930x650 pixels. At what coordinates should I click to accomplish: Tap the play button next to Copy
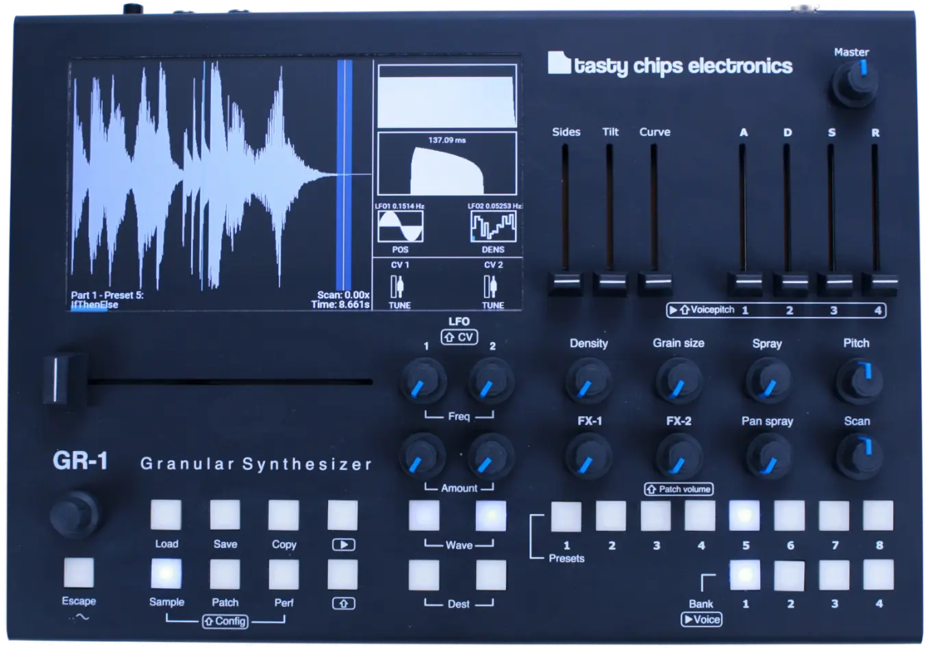pyautogui.click(x=342, y=515)
